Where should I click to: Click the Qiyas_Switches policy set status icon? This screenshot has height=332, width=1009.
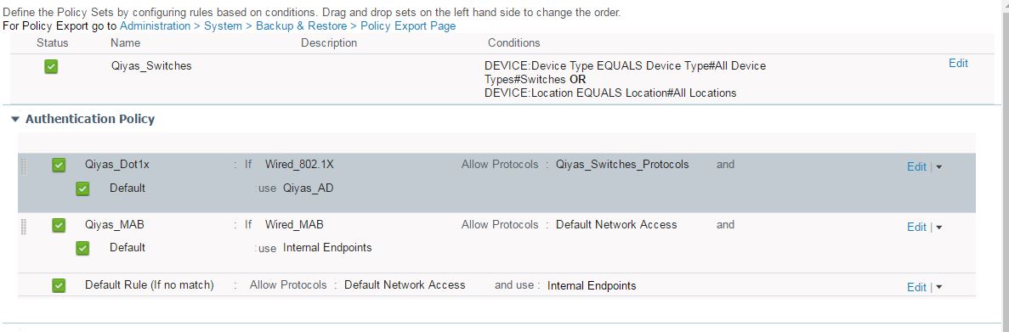[x=51, y=66]
